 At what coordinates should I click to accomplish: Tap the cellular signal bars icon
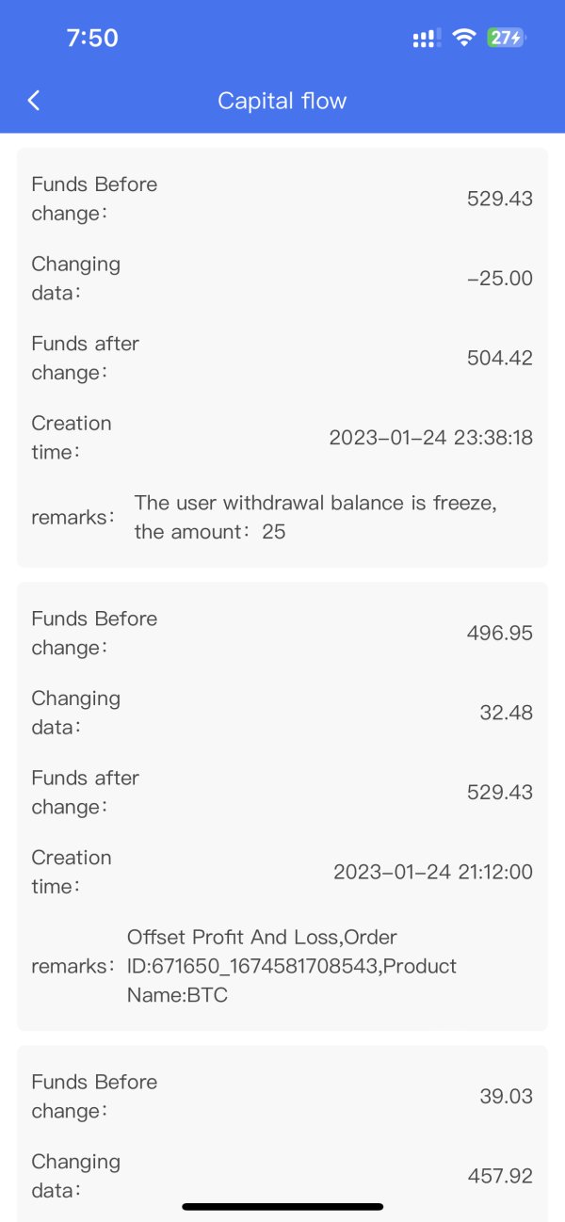pyautogui.click(x=426, y=39)
